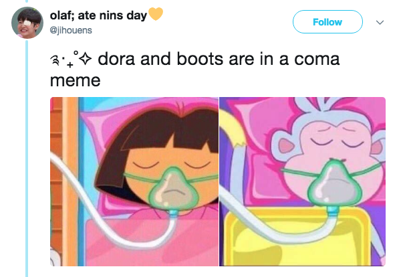This screenshot has height=277, width=397.
Task: Open the display name "olaf; ate nins day"
Action: coord(98,15)
